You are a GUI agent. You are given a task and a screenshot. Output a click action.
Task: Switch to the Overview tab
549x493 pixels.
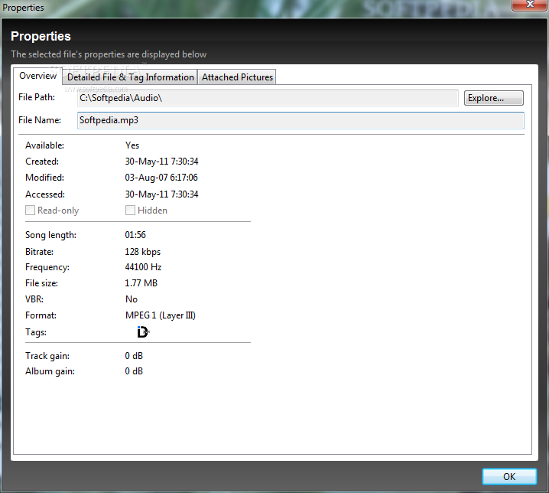pos(37,76)
